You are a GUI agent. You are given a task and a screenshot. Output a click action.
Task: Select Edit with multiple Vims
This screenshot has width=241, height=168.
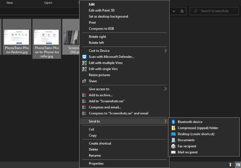(124, 63)
